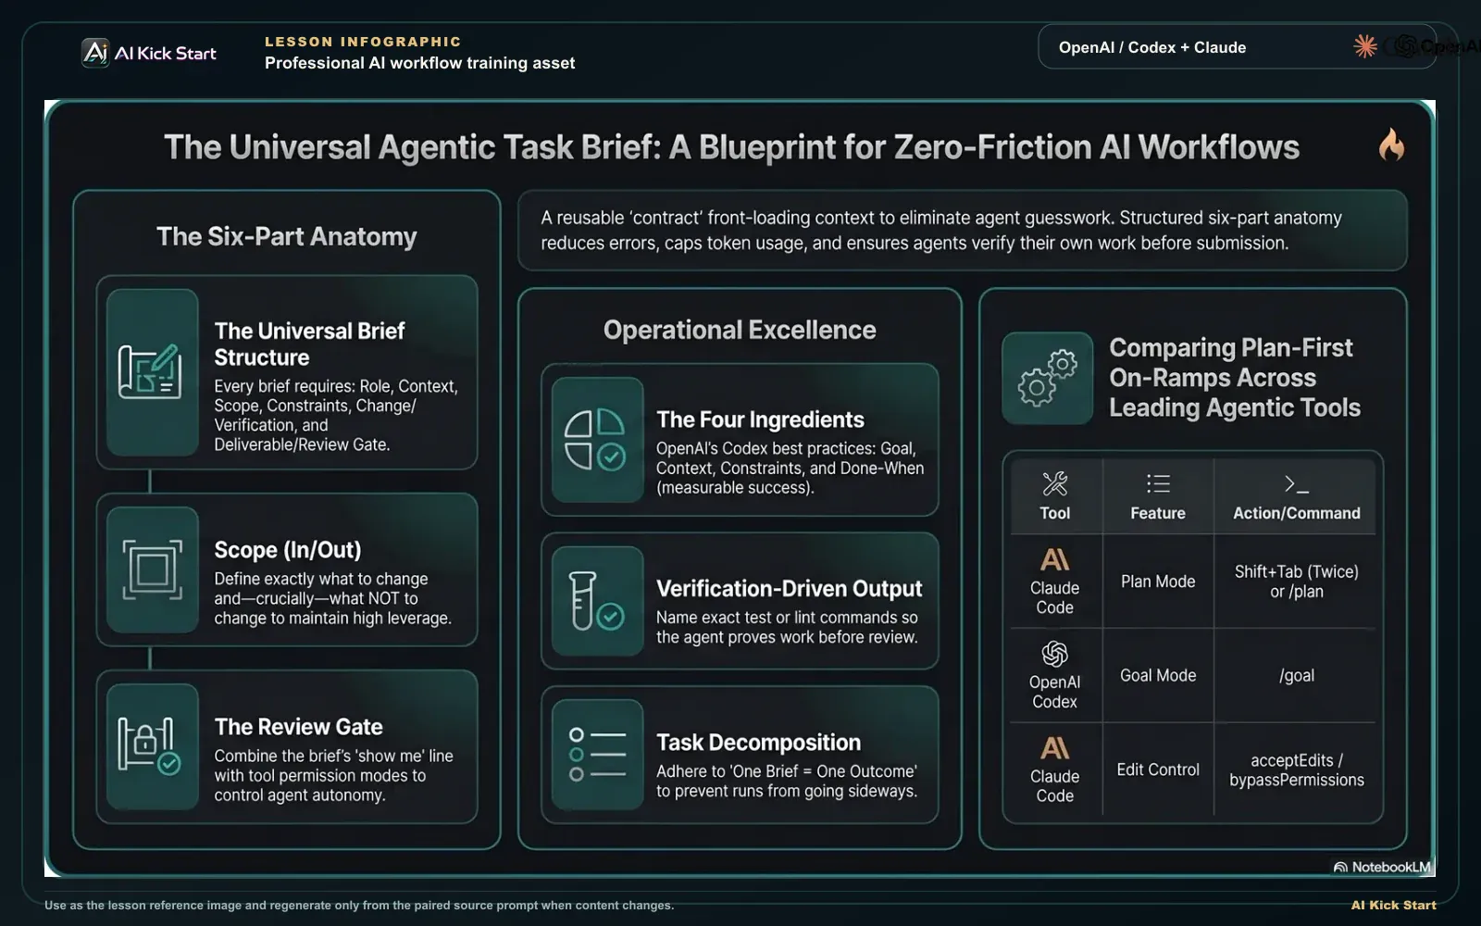
Task: Click the LESSON INFOGRAPHIC label
Action: click(363, 42)
